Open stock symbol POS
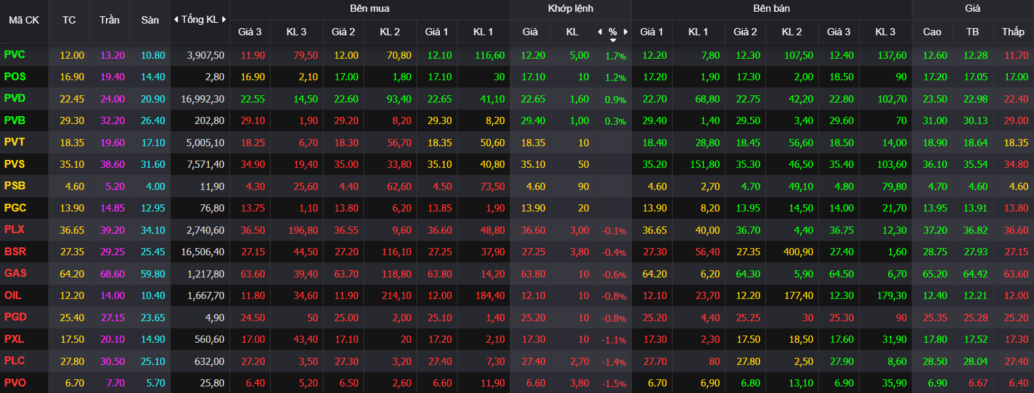 [15, 76]
